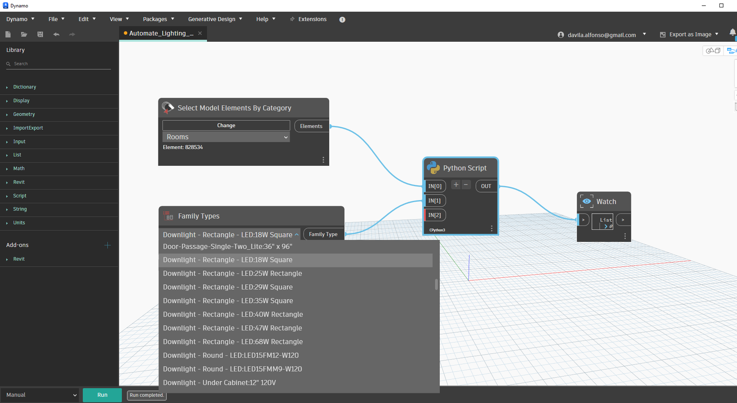Open the Manual run mode dropdown

[40, 395]
